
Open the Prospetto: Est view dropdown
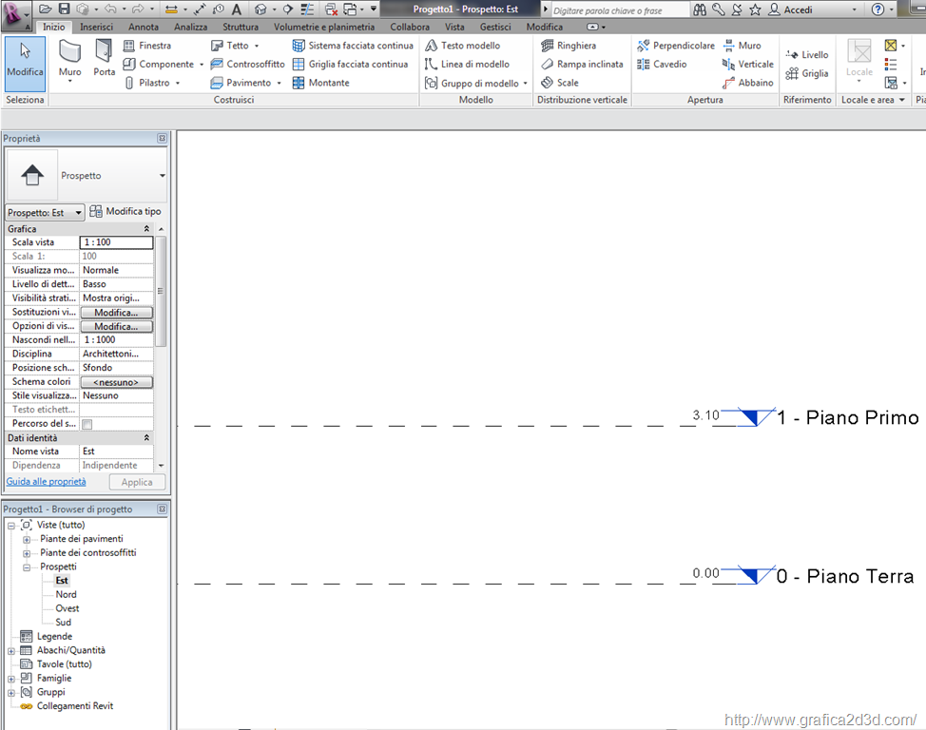point(45,213)
